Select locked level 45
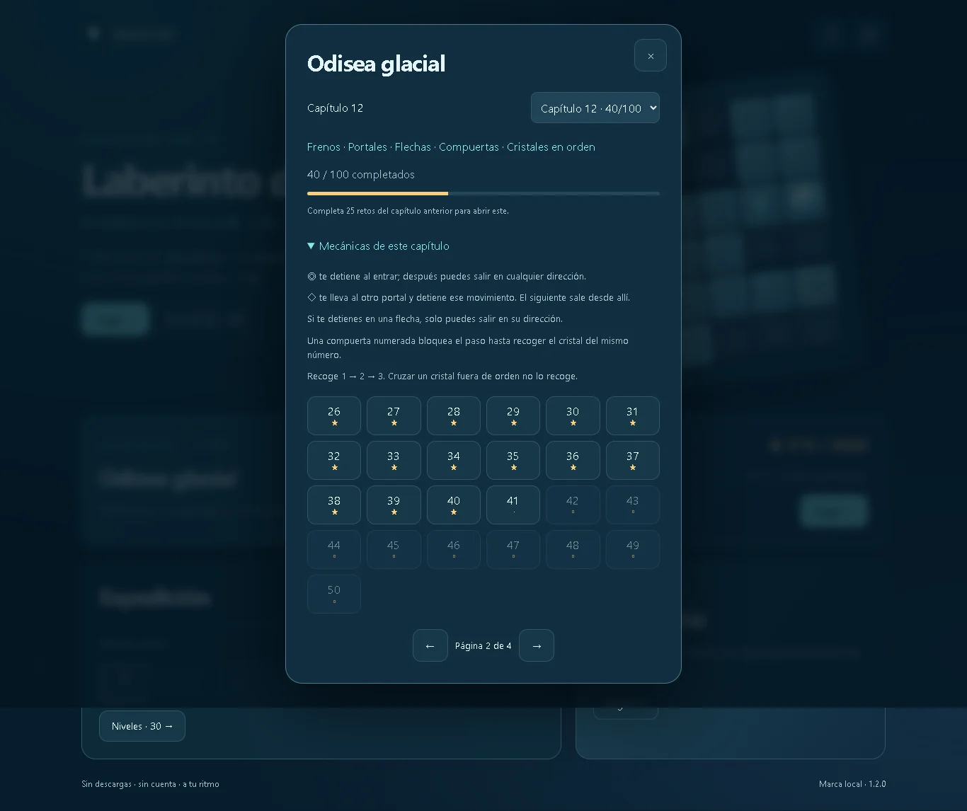967x811 pixels. point(394,550)
